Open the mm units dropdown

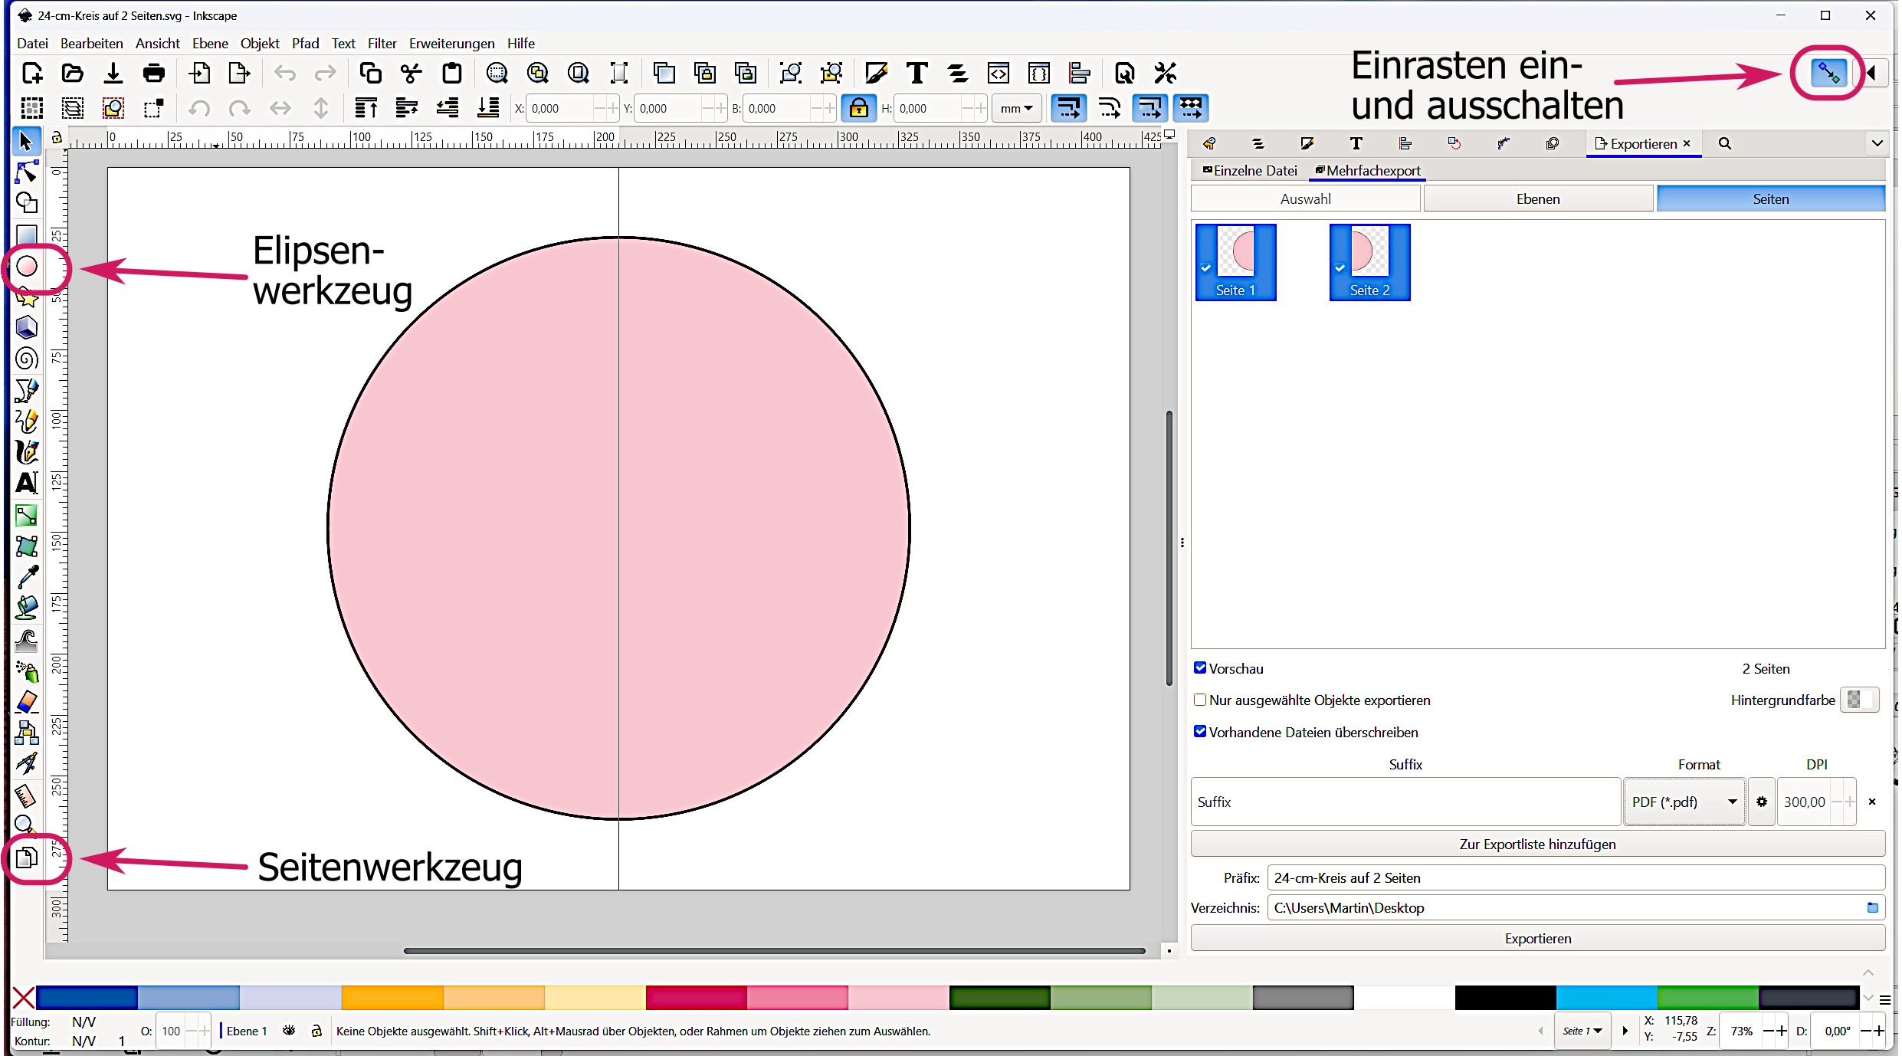pyautogui.click(x=1016, y=108)
